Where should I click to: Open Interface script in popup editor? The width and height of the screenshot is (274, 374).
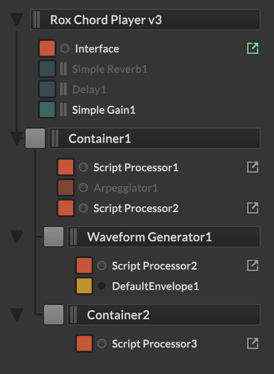click(x=253, y=48)
